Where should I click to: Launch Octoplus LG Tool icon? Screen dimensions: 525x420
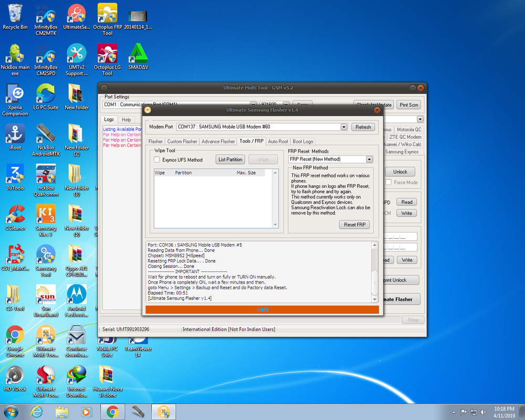[108, 60]
